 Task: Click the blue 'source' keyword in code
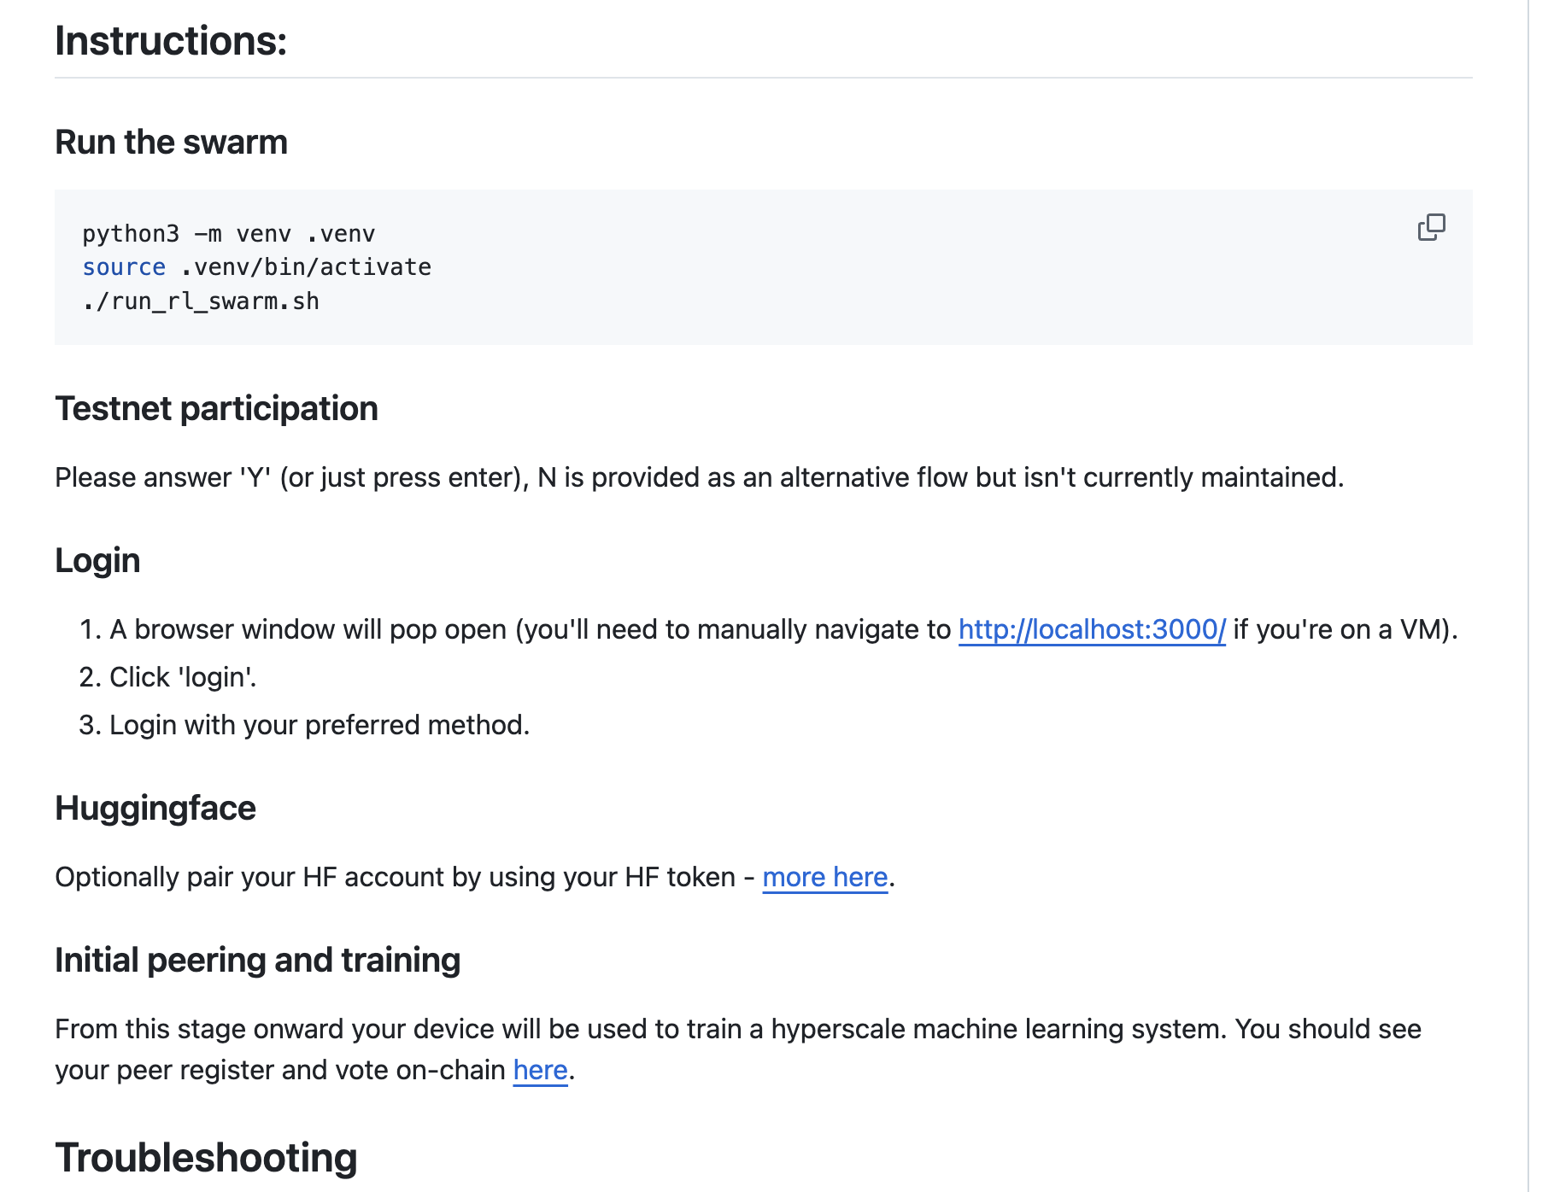(124, 268)
